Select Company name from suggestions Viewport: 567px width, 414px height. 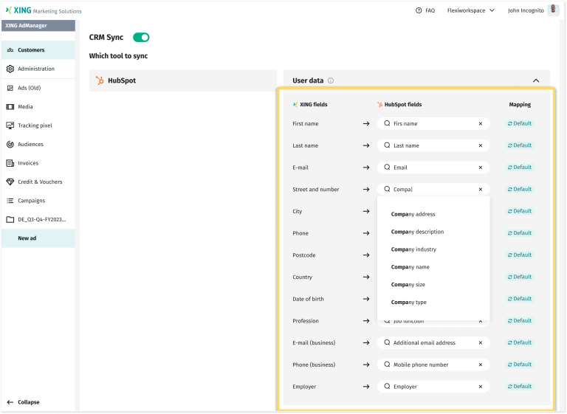[x=410, y=267]
